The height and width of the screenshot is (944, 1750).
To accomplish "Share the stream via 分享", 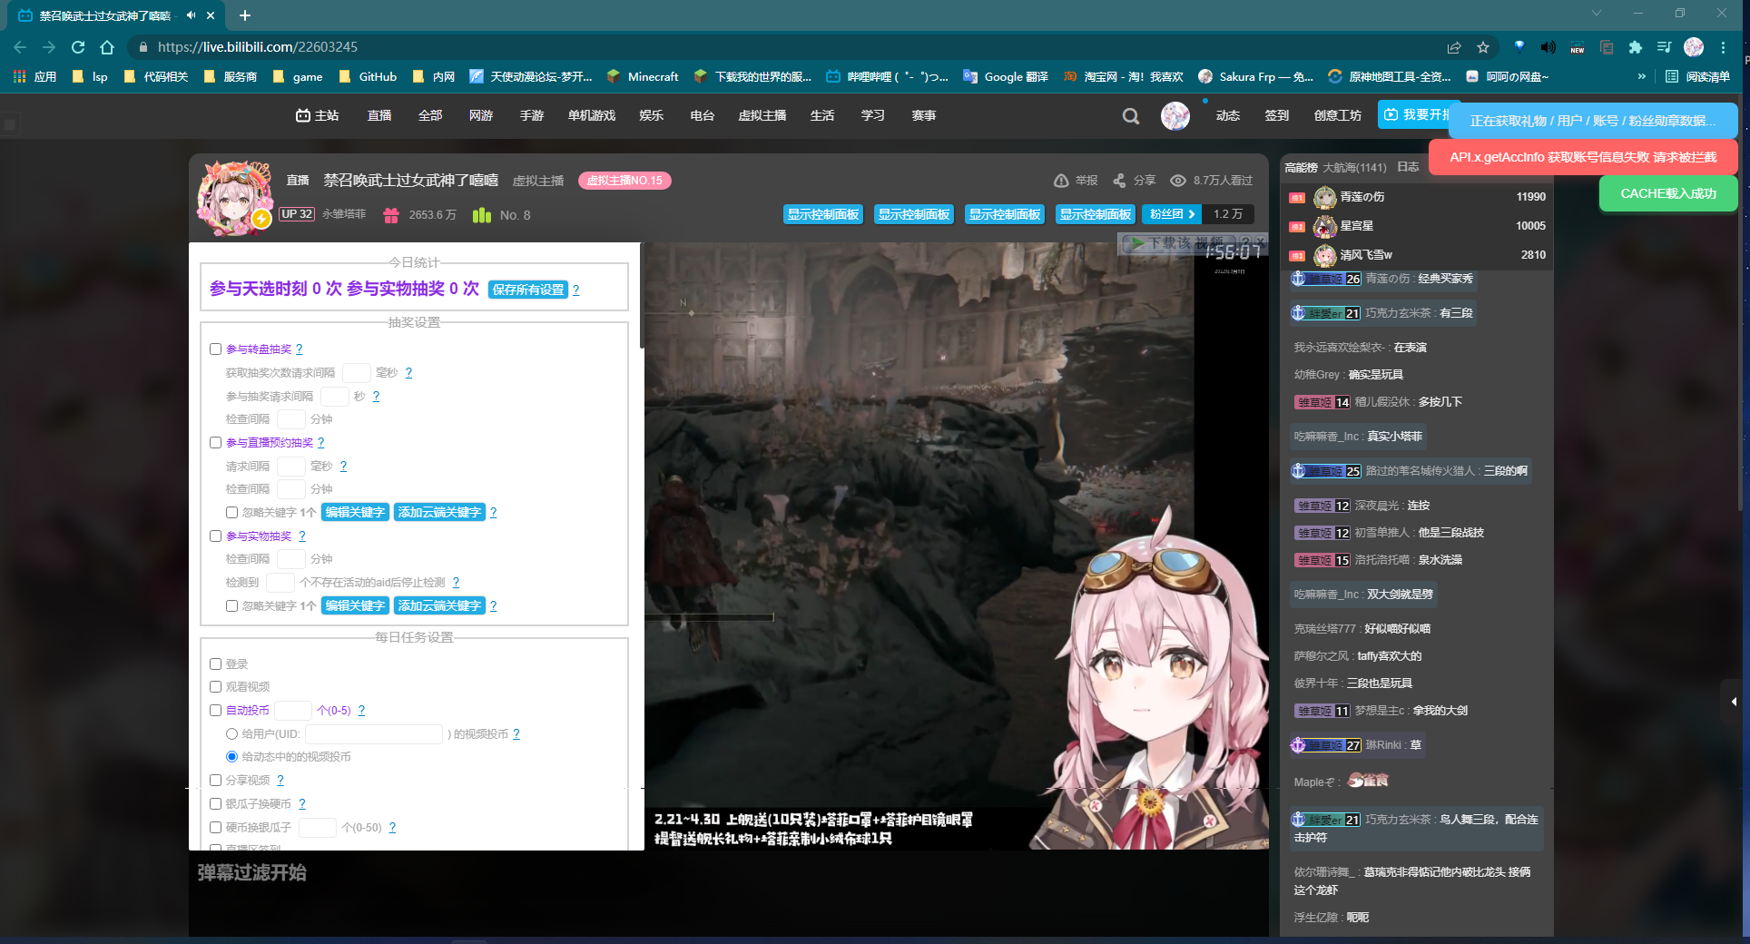I will [x=1135, y=181].
